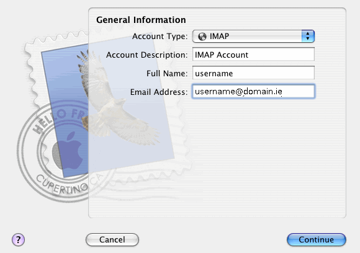Place cursor in the Email Address field
Screen dimensions: 360x253
pyautogui.click(x=253, y=92)
